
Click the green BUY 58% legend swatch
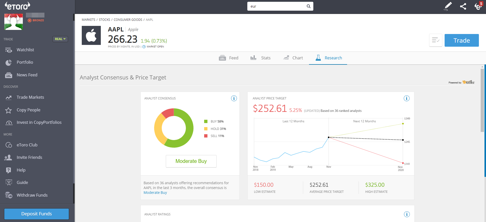point(206,122)
